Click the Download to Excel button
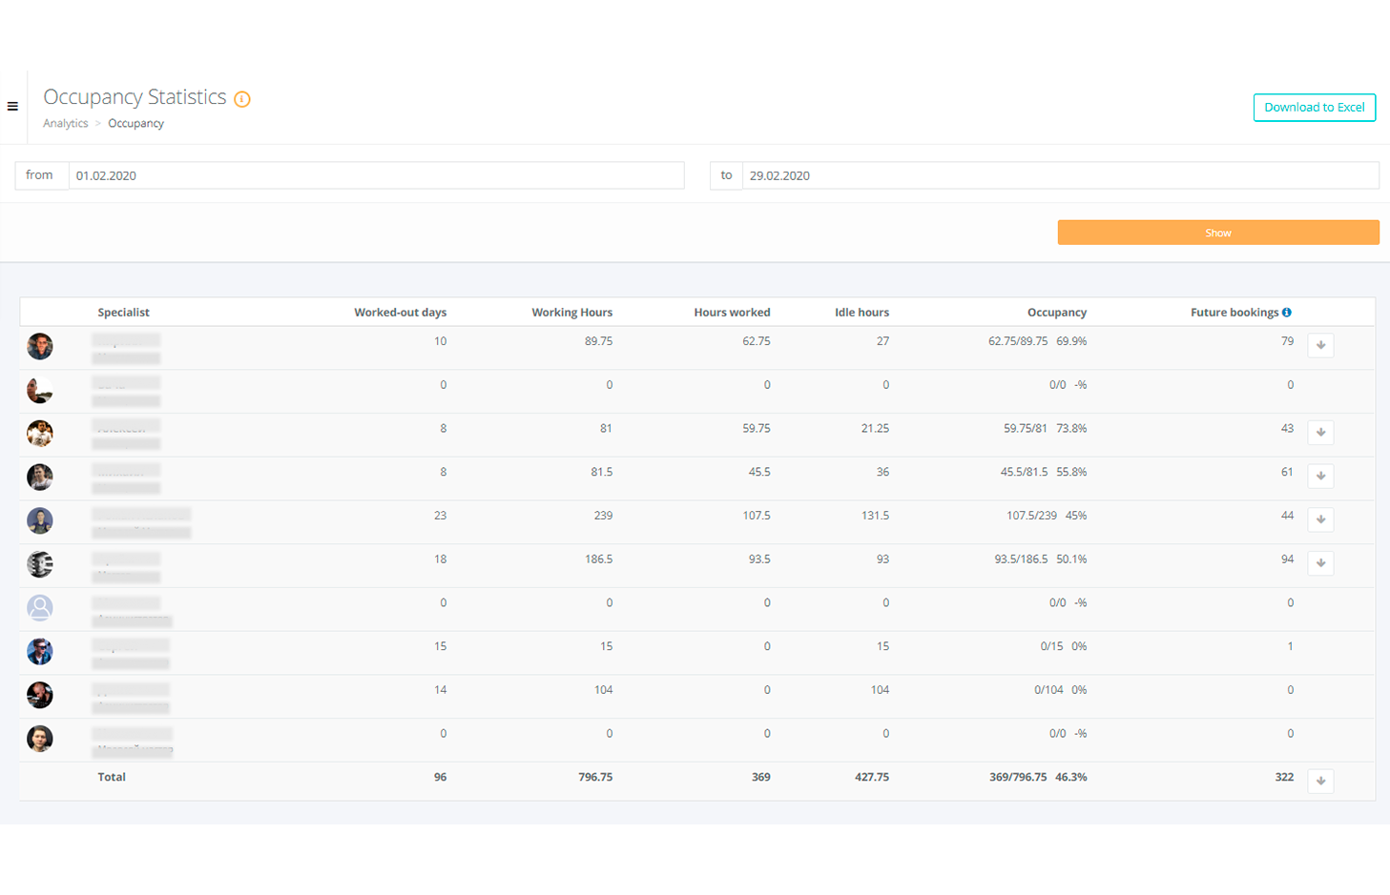The height and width of the screenshot is (895, 1390). (1314, 108)
